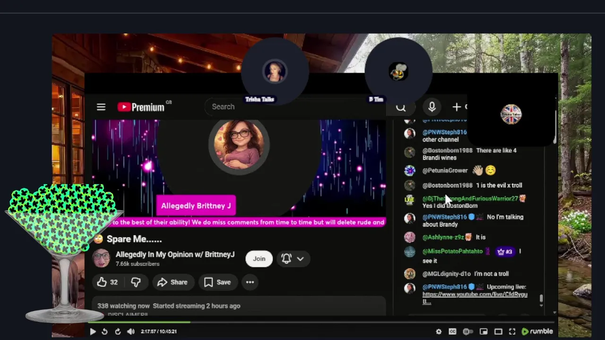Open the YouTube hamburger menu

101,107
